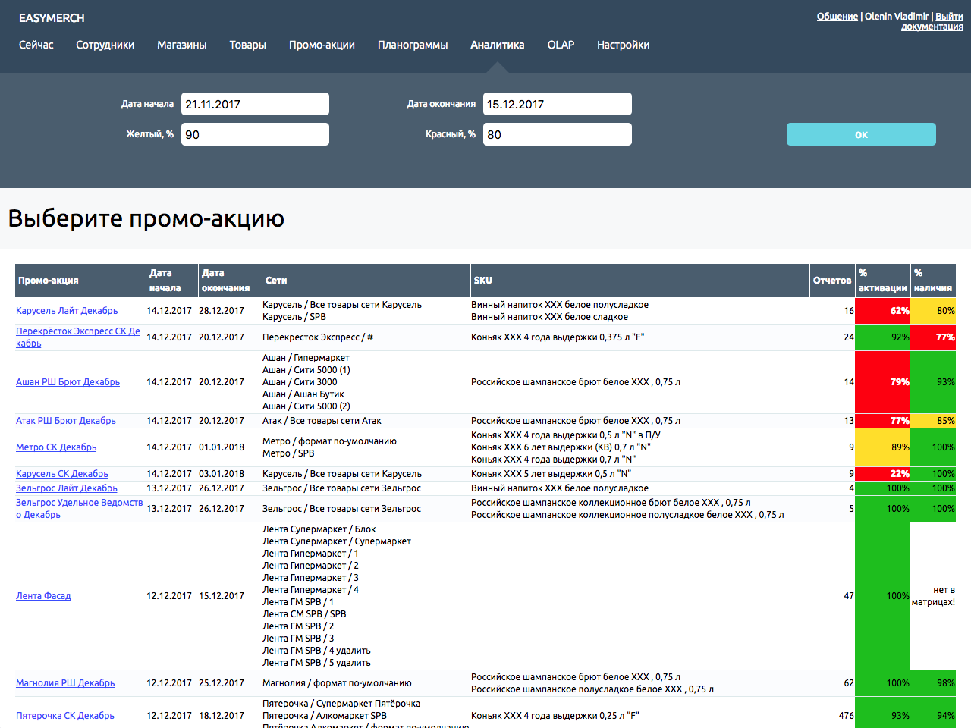Click the Дата начала input field
Viewport: 971px width, 728px height.
click(x=255, y=104)
